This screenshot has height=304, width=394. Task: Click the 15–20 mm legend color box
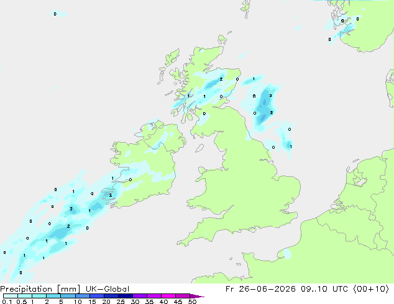pyautogui.click(x=97, y=296)
